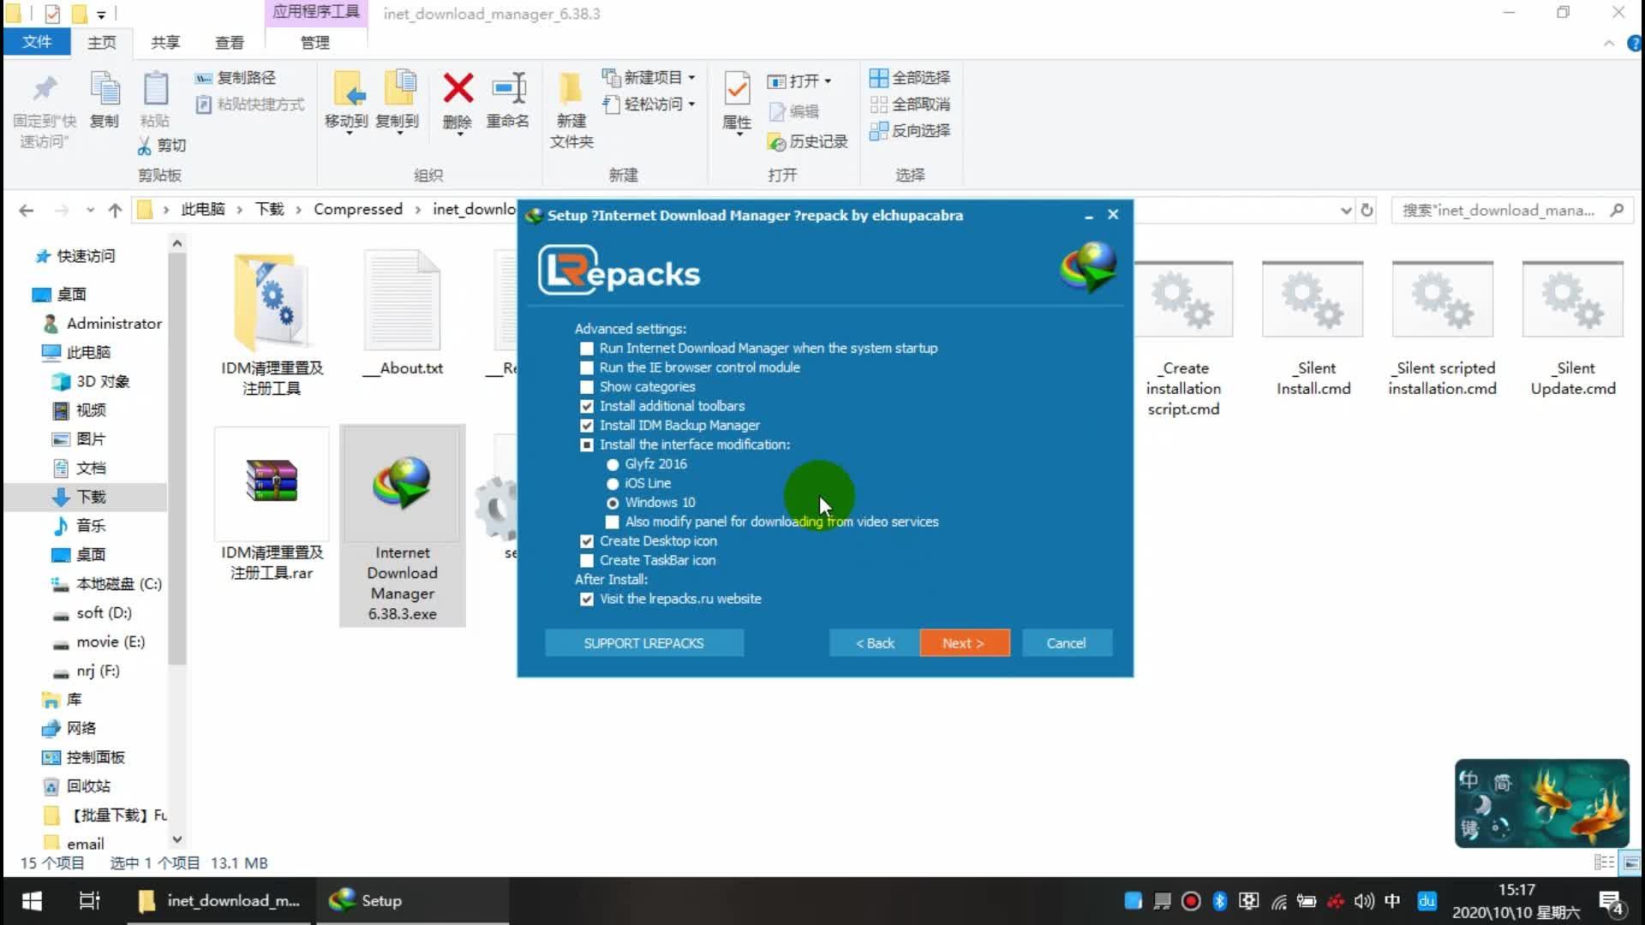1645x925 pixels.
Task: Open the Open (打开) dropdown in ribbon
Action: tap(799, 81)
